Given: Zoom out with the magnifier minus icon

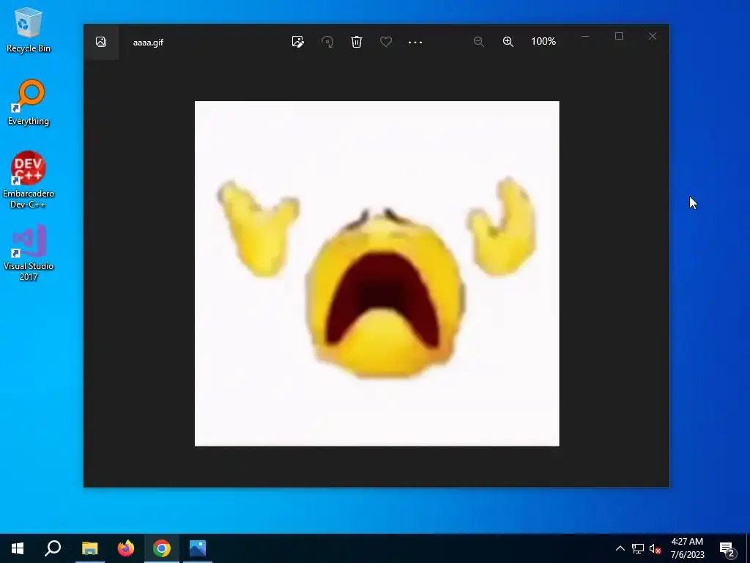Looking at the screenshot, I should (478, 42).
